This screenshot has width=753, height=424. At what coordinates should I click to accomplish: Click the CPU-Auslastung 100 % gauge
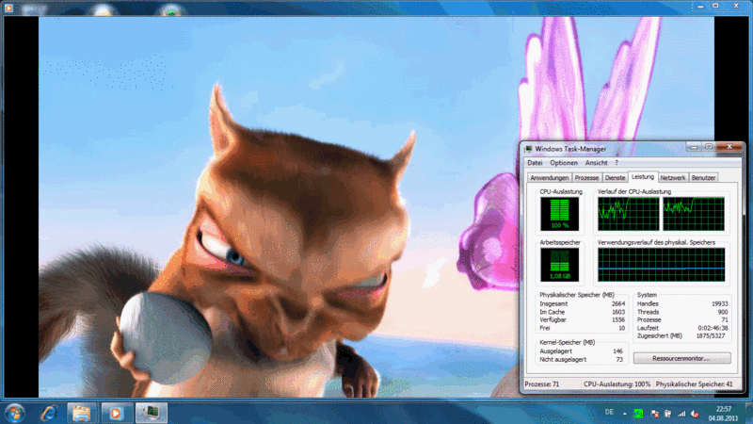pos(559,214)
